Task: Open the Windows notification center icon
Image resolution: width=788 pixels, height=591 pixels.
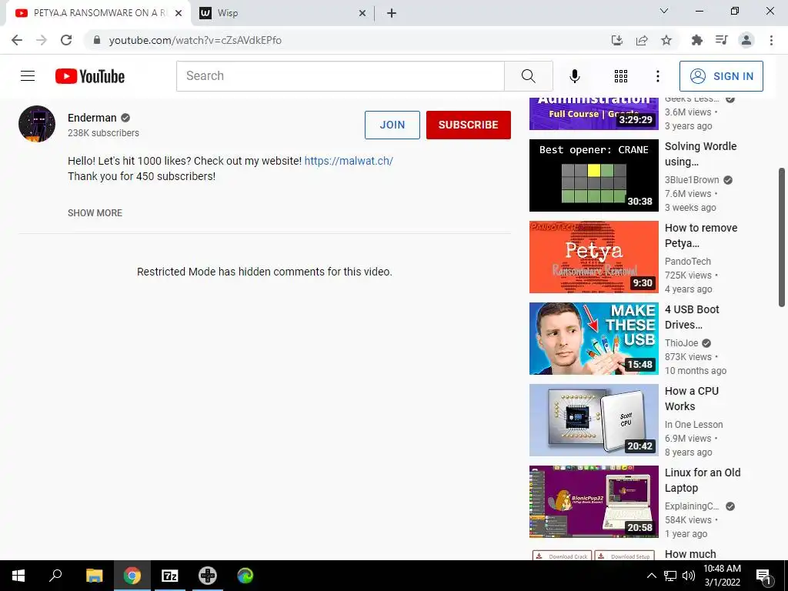Action: coord(764,576)
